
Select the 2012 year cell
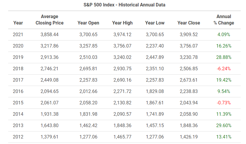pyautogui.click(x=18, y=137)
